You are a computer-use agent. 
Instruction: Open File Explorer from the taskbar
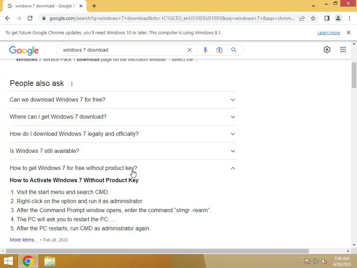tap(50, 261)
